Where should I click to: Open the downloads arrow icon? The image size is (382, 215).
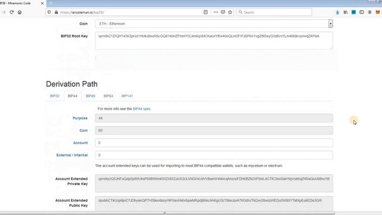click(337, 12)
